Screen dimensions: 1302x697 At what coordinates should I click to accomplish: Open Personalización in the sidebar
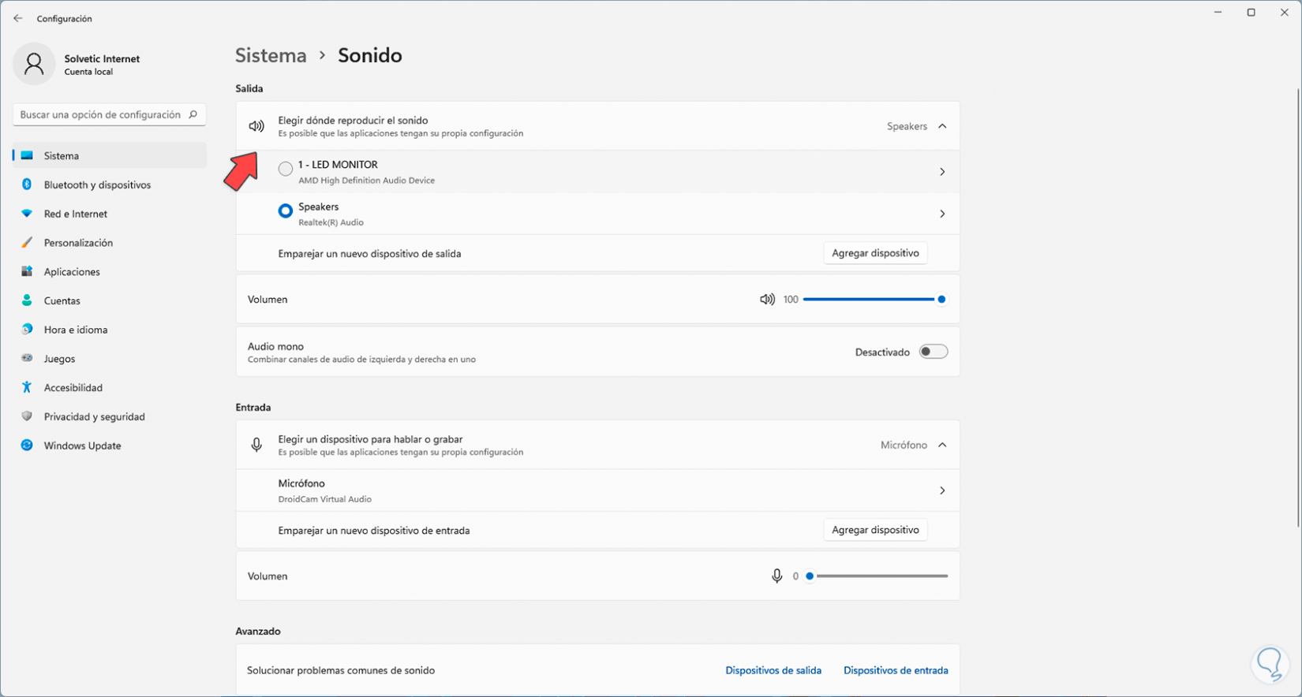pyautogui.click(x=78, y=243)
